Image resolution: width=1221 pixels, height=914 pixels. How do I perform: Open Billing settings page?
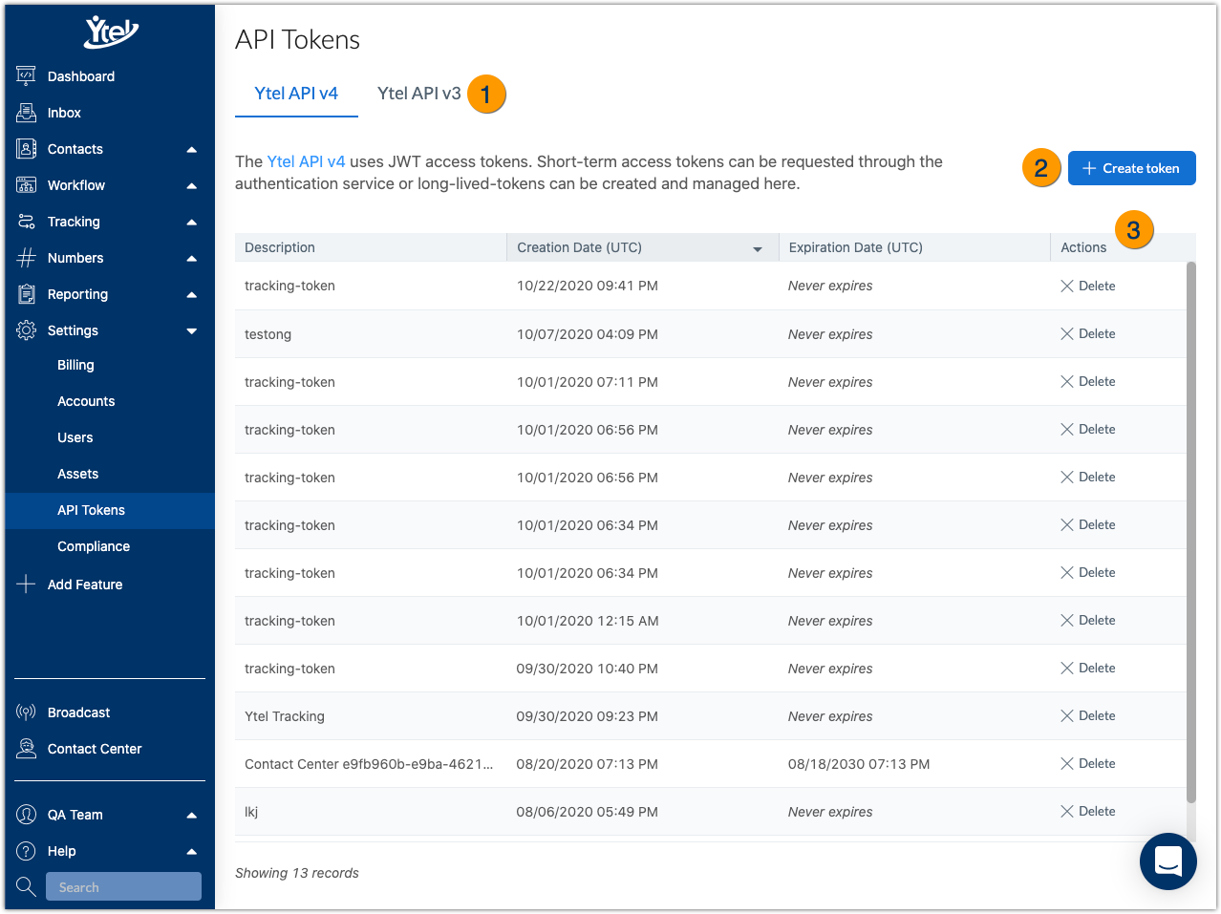(x=75, y=365)
